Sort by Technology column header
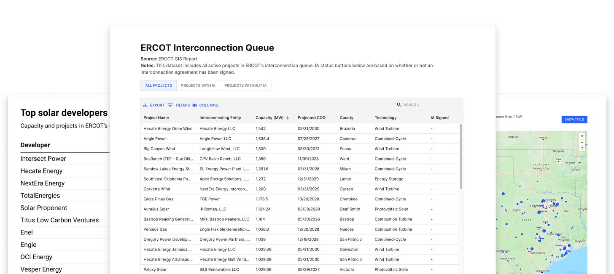614x274 pixels. [x=385, y=118]
